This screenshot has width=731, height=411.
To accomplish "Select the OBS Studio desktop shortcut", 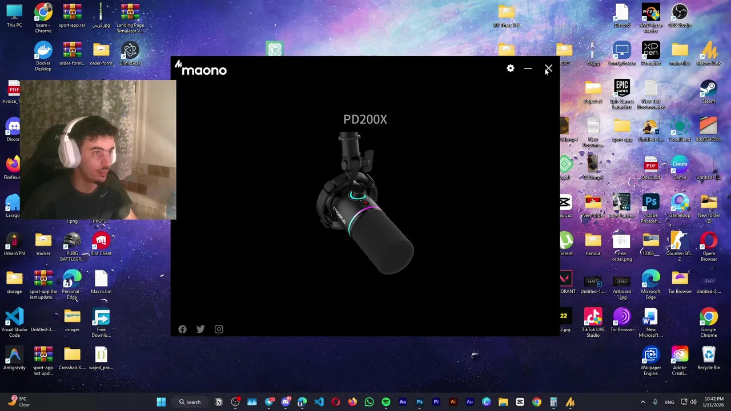I will pos(680,16).
